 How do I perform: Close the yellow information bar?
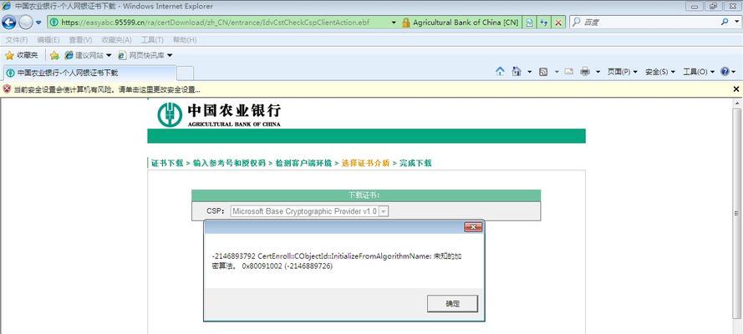pos(735,89)
